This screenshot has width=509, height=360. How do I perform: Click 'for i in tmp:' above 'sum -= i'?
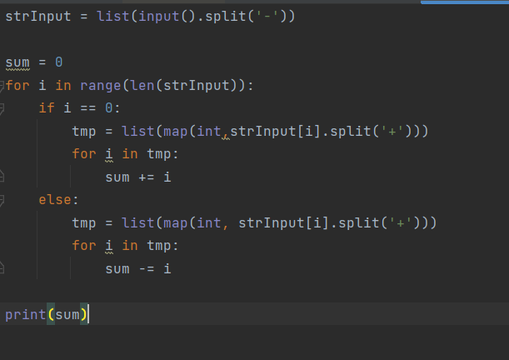point(125,245)
